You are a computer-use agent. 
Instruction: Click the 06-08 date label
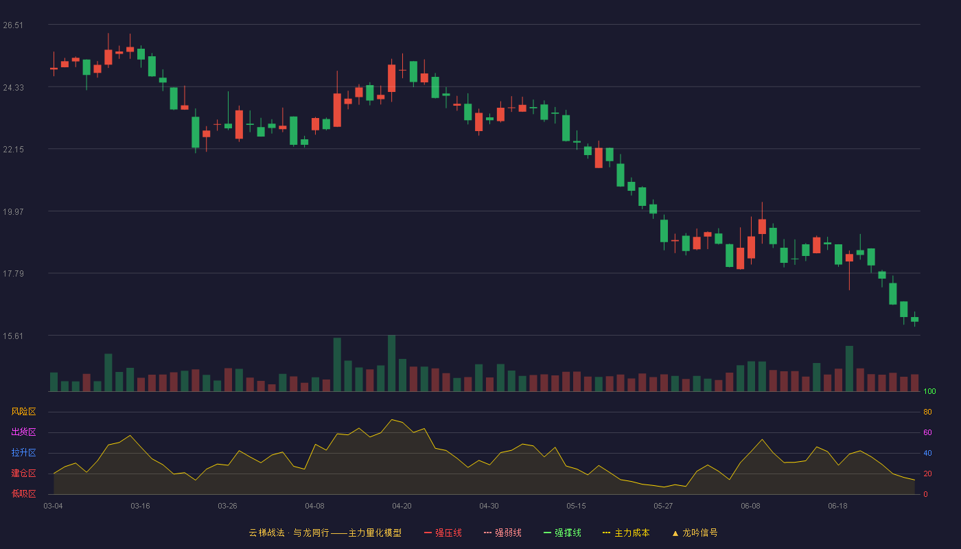[x=750, y=506]
